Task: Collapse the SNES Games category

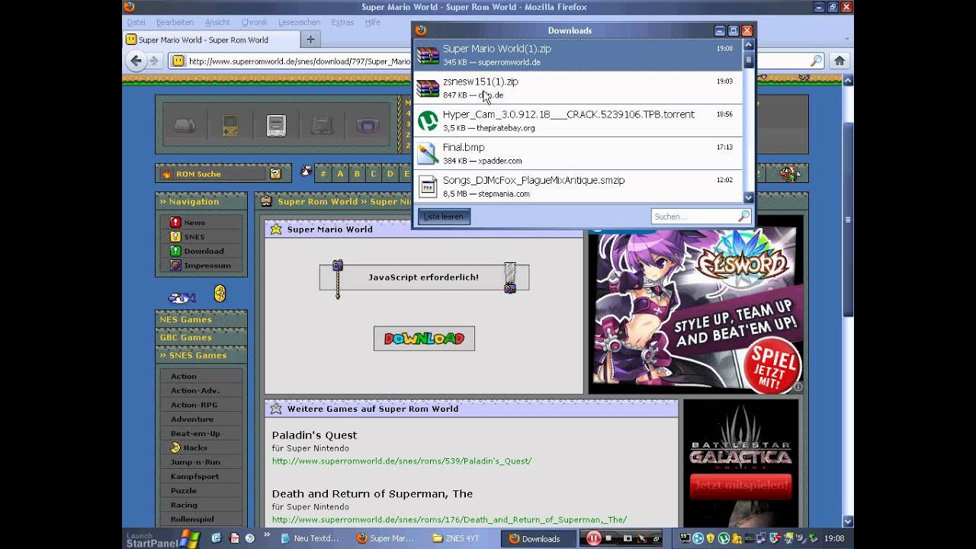Action: [201, 355]
